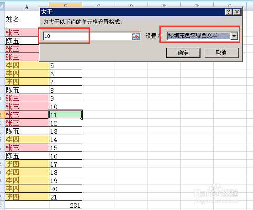Select cell with value 10 in column B
The width and height of the screenshot is (253, 210).
(65, 106)
